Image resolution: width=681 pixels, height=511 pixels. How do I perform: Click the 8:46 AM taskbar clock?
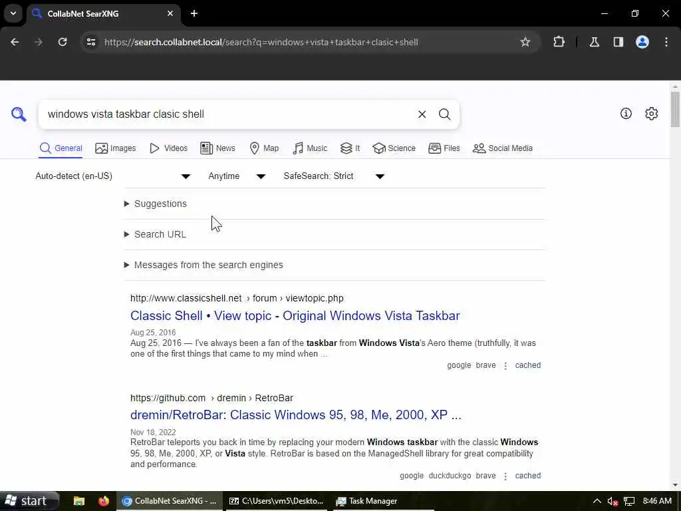point(657,501)
